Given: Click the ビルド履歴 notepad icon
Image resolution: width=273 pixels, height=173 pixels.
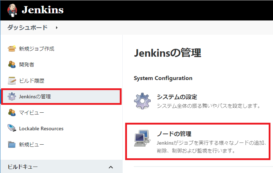Looking at the screenshot, I should click(x=12, y=81).
